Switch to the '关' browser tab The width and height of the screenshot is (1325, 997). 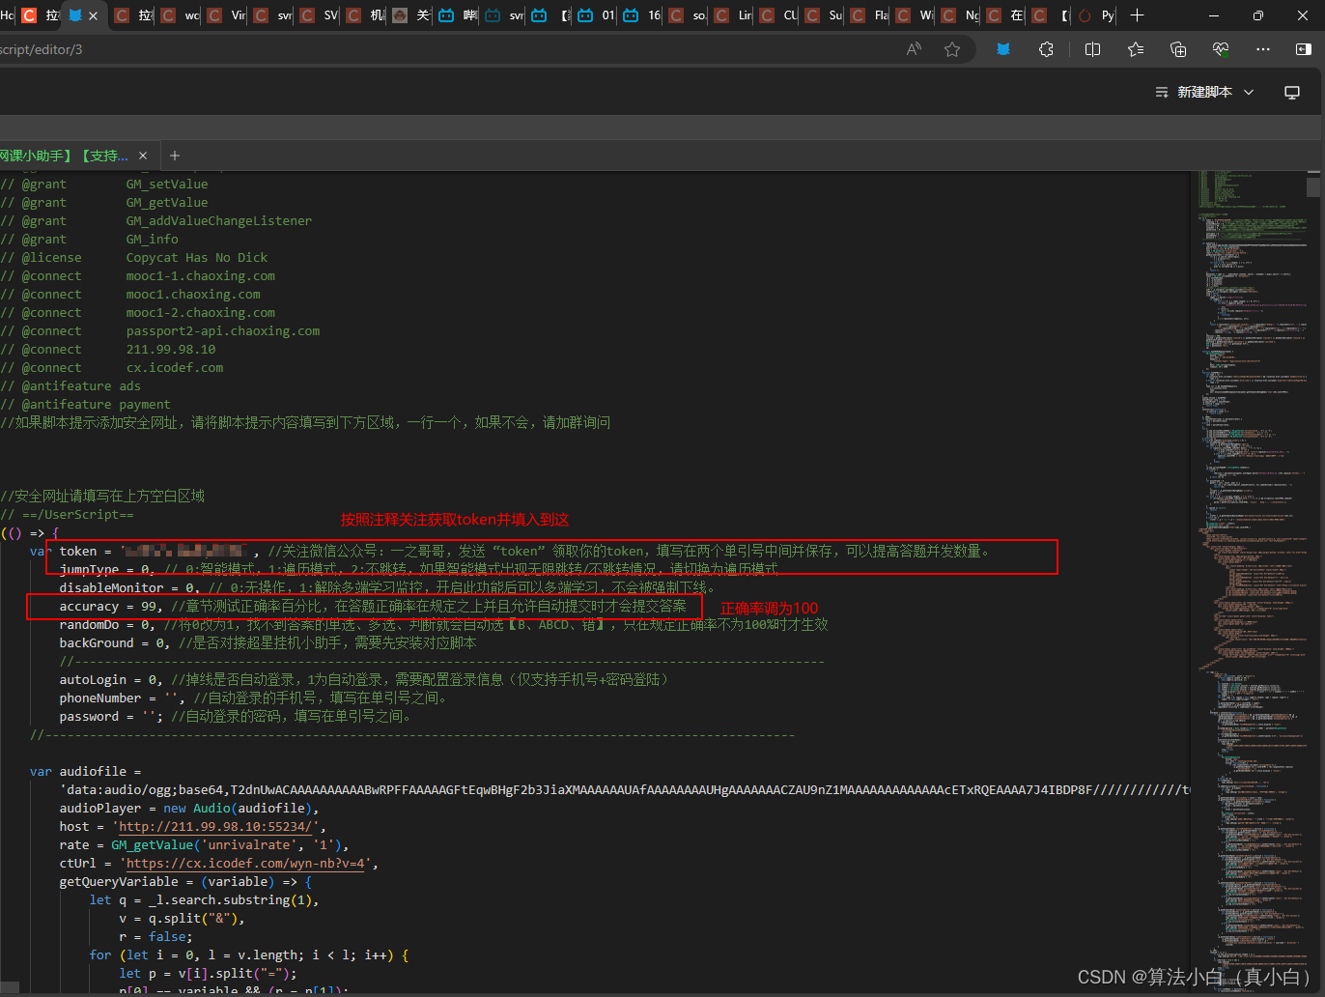[411, 15]
